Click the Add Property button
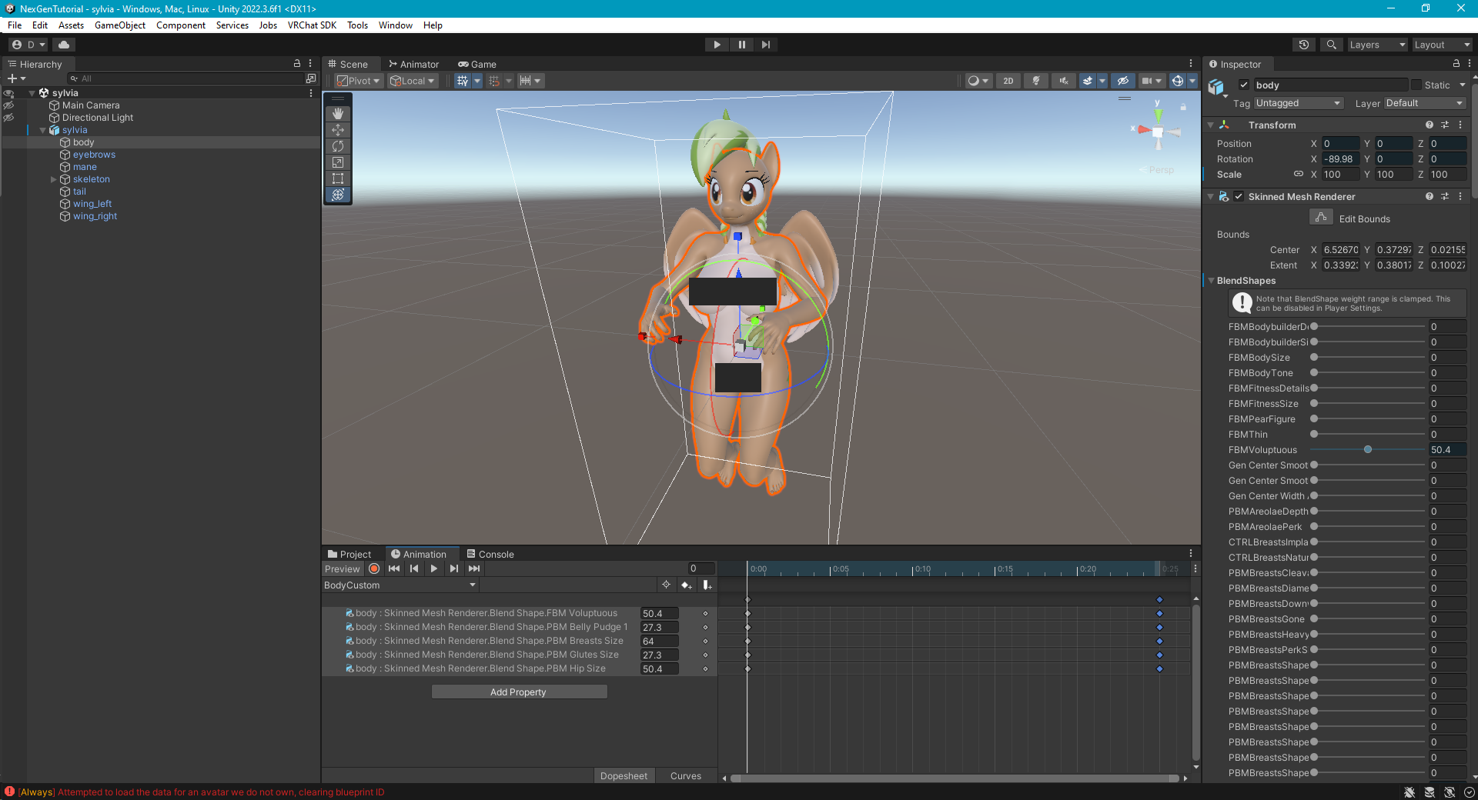Viewport: 1478px width, 800px height. click(519, 692)
